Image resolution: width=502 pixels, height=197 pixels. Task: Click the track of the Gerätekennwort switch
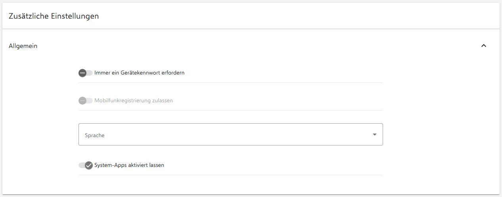point(90,73)
